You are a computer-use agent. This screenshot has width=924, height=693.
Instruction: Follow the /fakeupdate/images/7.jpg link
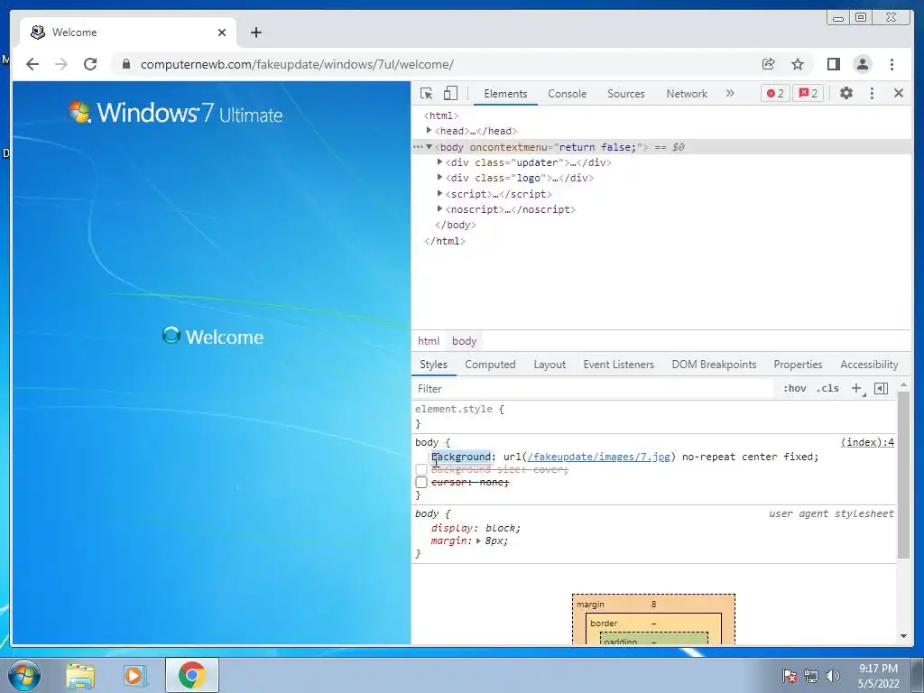click(599, 457)
